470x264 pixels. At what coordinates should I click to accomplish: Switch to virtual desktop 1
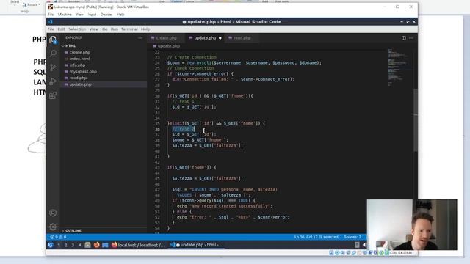tap(59, 245)
